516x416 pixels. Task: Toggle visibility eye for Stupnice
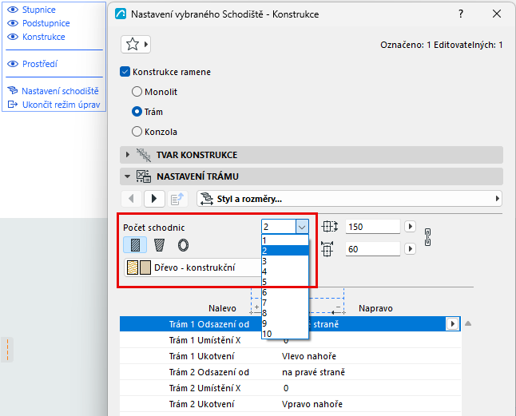[13, 10]
